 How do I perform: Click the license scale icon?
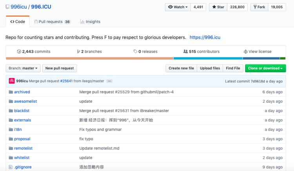(245, 52)
